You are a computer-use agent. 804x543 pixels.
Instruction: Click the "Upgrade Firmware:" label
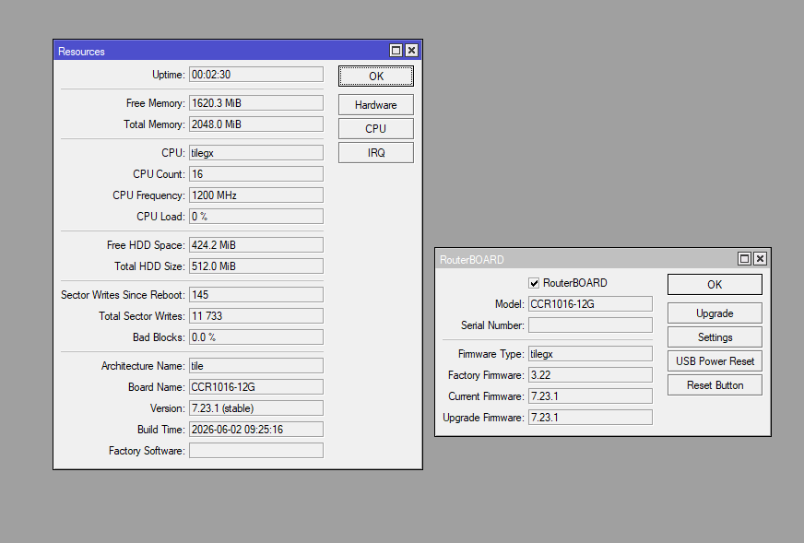483,418
